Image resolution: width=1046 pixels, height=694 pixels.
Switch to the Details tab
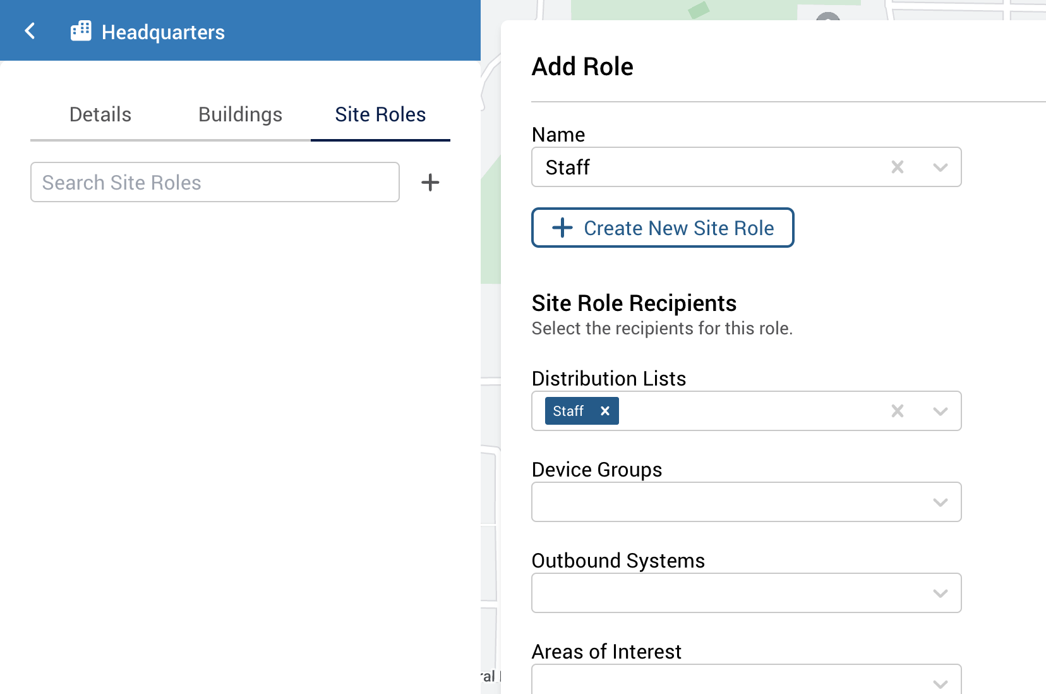[100, 114]
